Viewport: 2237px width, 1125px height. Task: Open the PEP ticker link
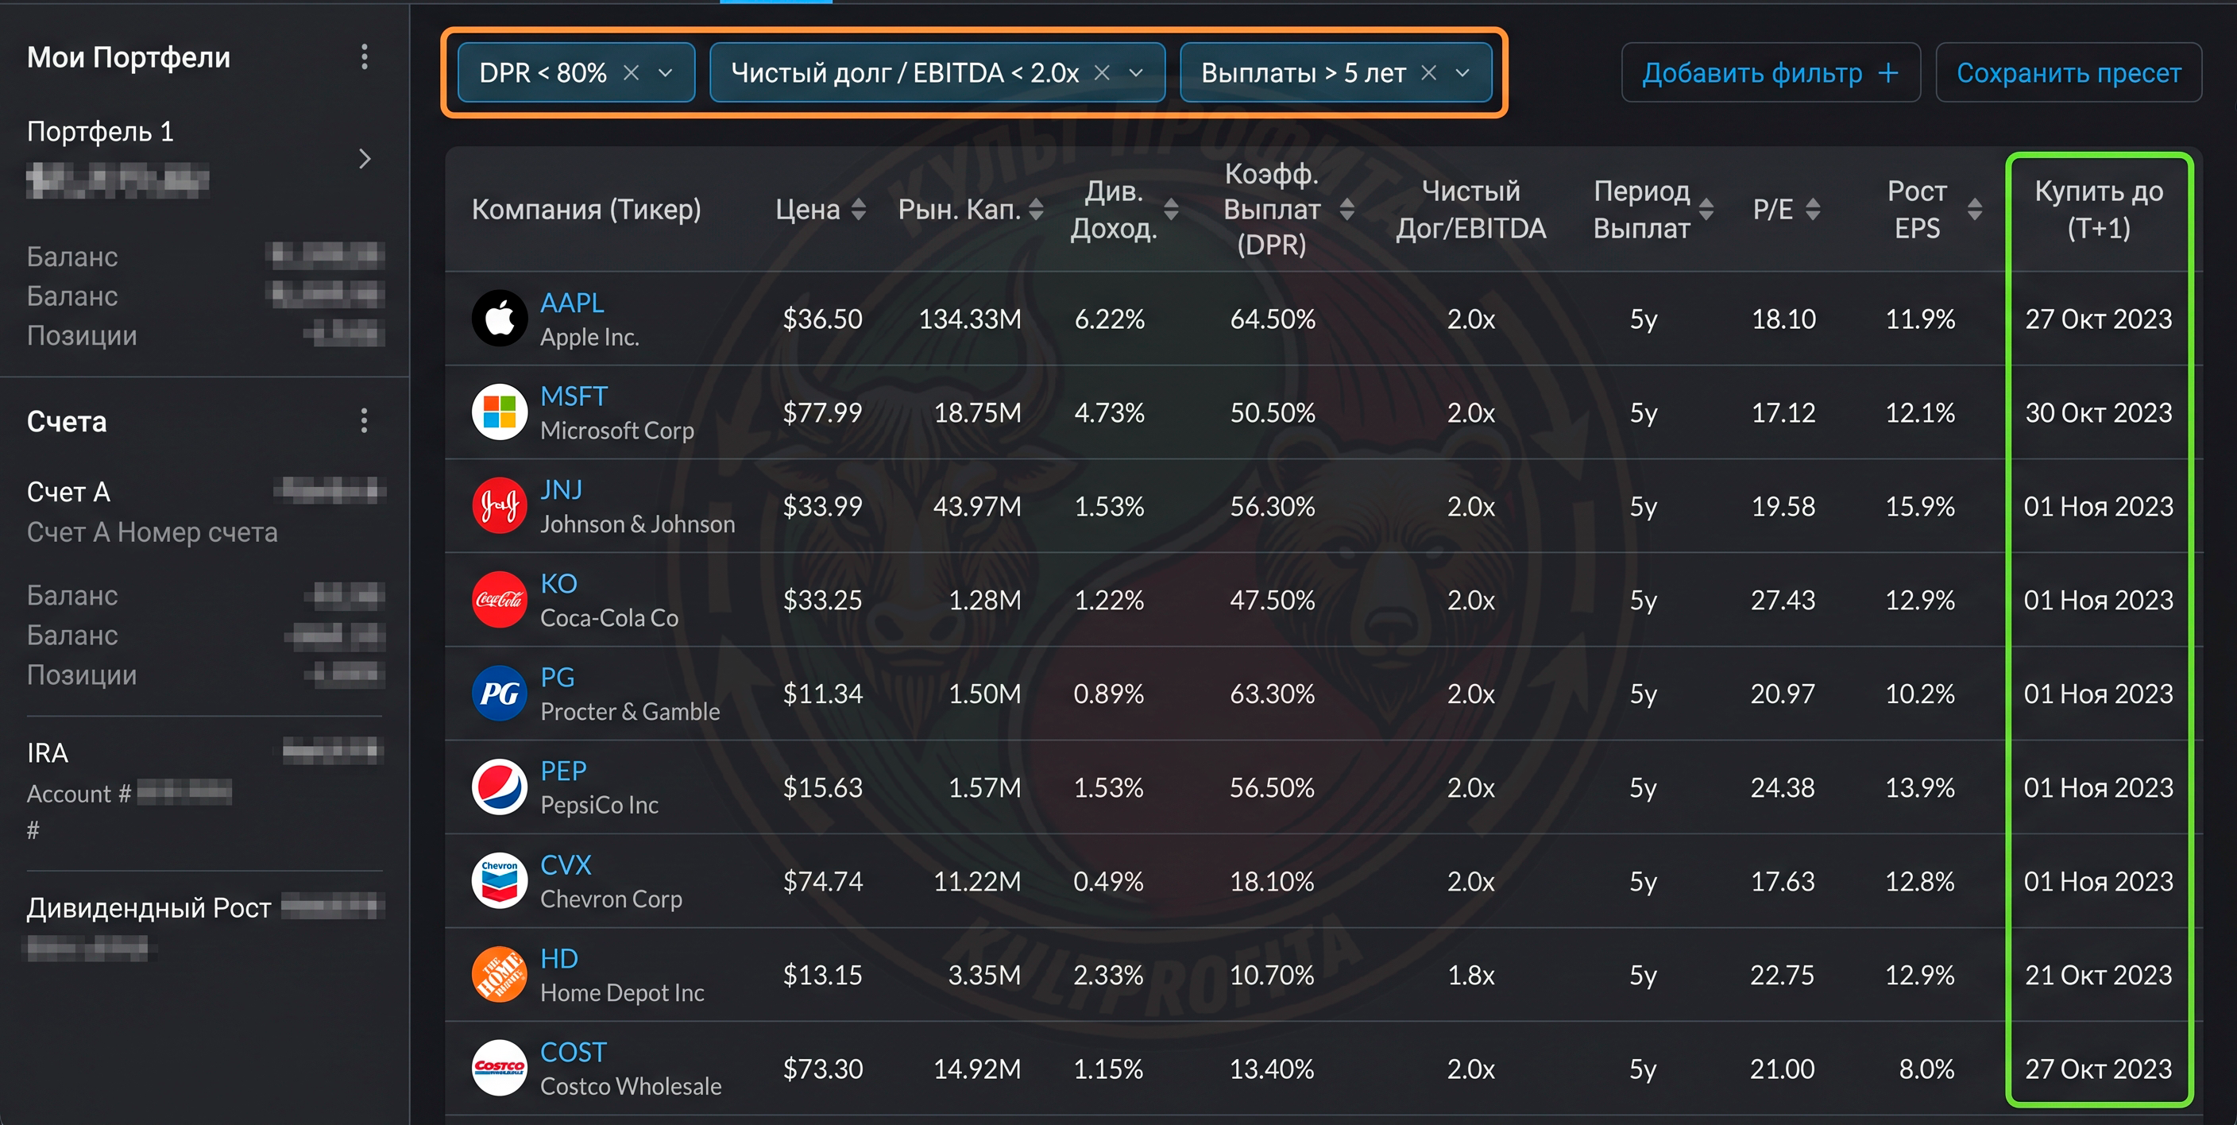[563, 771]
